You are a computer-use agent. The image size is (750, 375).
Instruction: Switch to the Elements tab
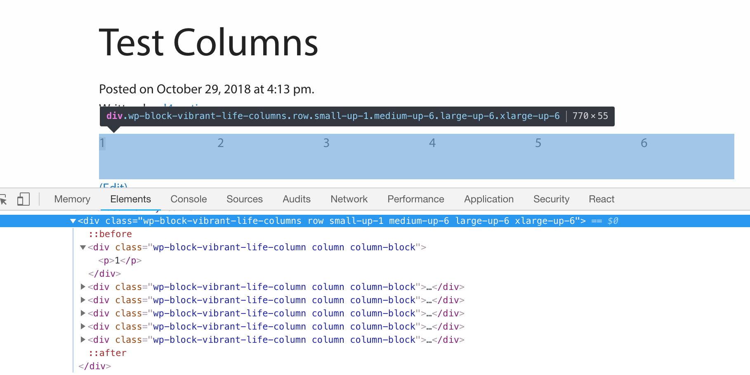pyautogui.click(x=130, y=199)
